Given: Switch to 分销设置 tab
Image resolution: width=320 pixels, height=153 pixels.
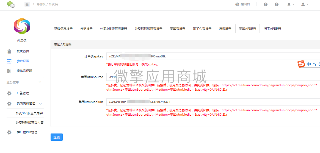Looking at the screenshot, I should point(86,29).
